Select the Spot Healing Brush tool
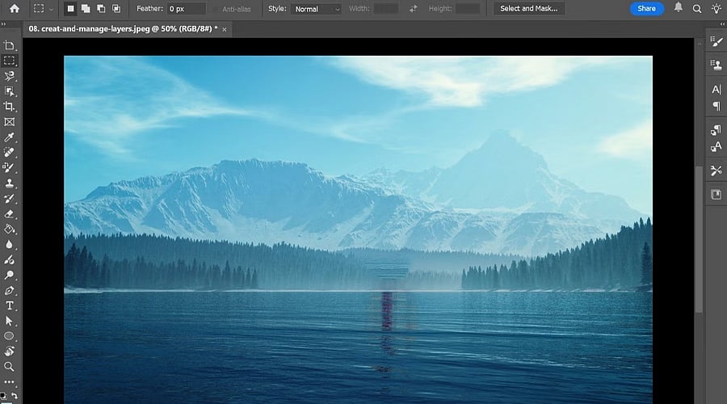The height and width of the screenshot is (404, 727). click(9, 152)
